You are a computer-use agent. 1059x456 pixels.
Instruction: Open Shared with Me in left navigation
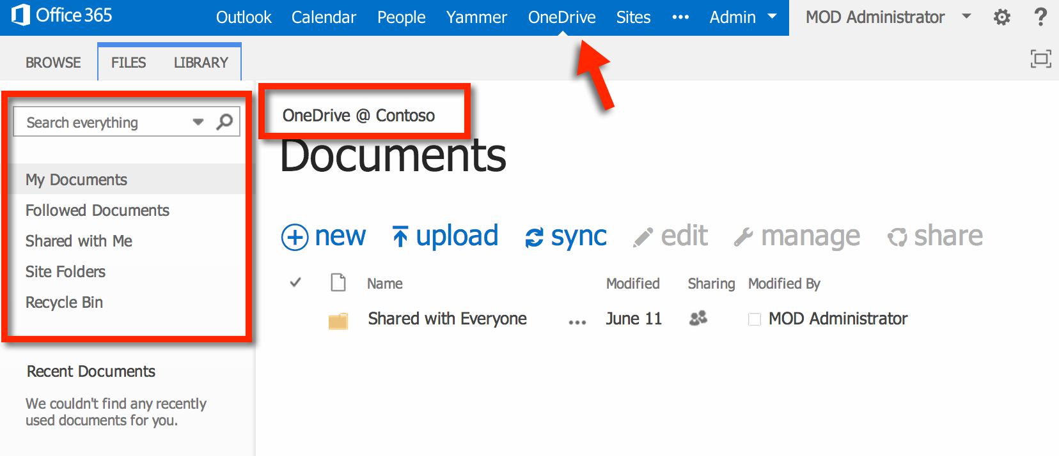click(79, 241)
